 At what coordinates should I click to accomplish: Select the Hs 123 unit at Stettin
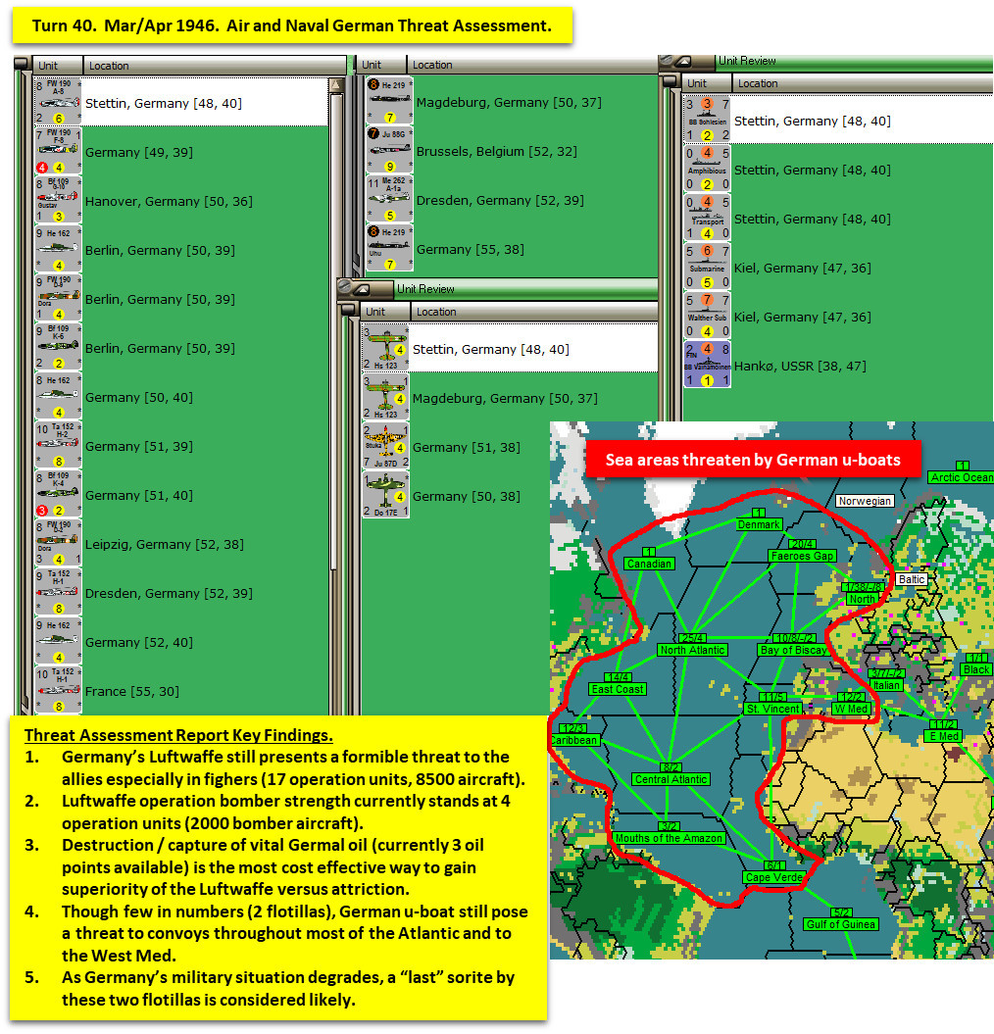point(386,348)
